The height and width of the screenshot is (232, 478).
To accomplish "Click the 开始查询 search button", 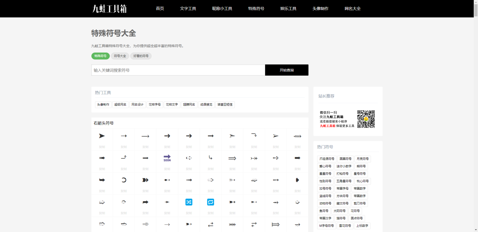I will (286, 70).
